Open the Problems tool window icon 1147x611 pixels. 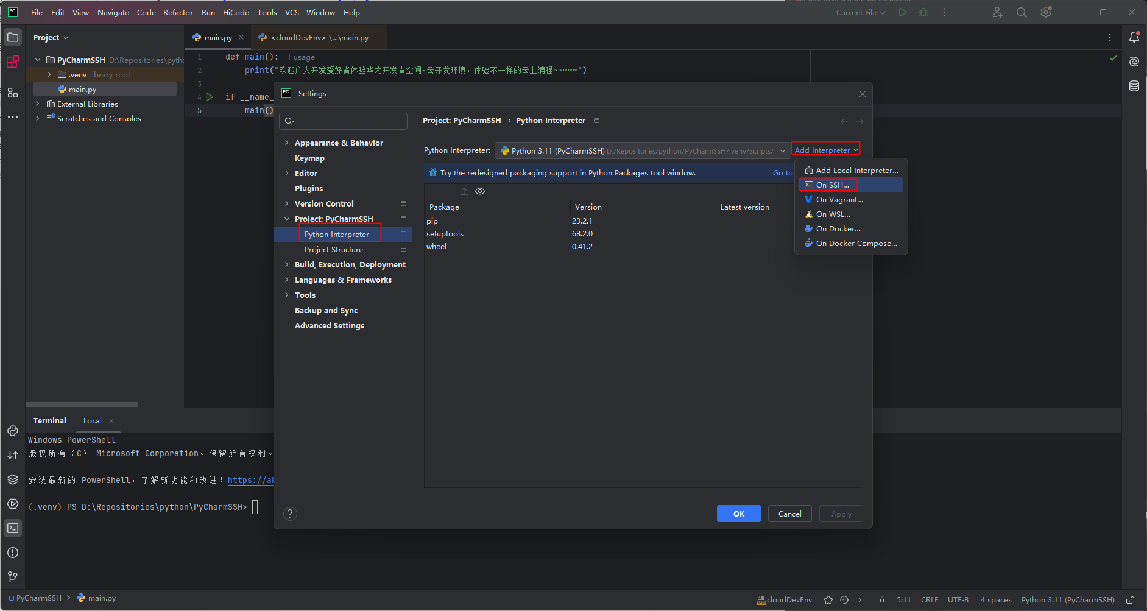coord(12,553)
